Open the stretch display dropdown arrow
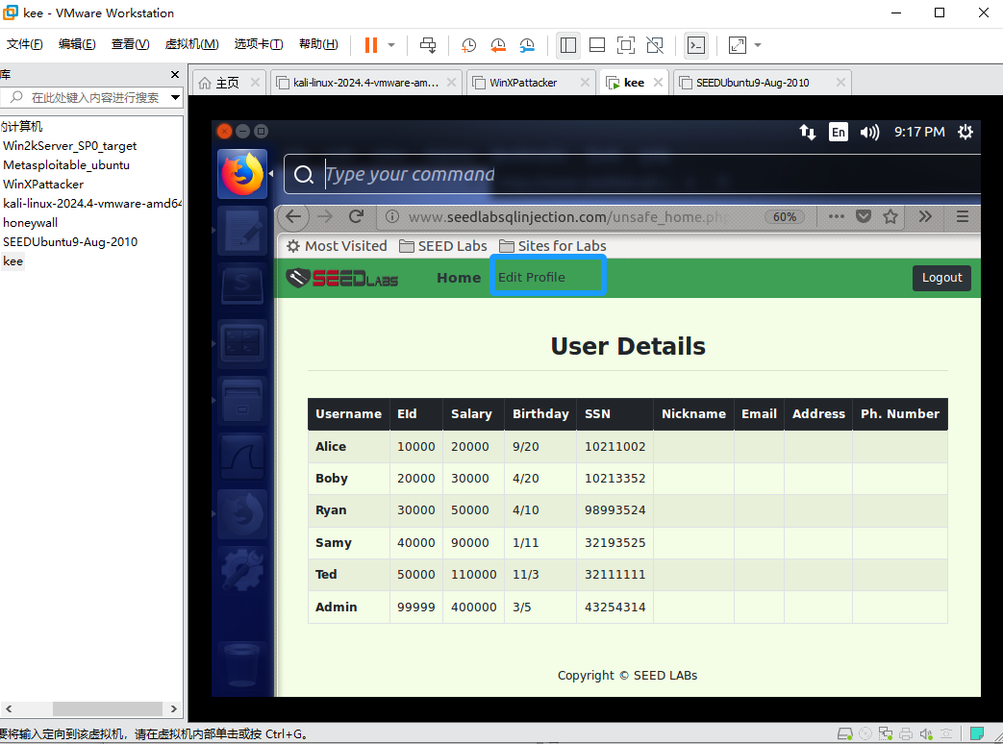 pos(758,45)
